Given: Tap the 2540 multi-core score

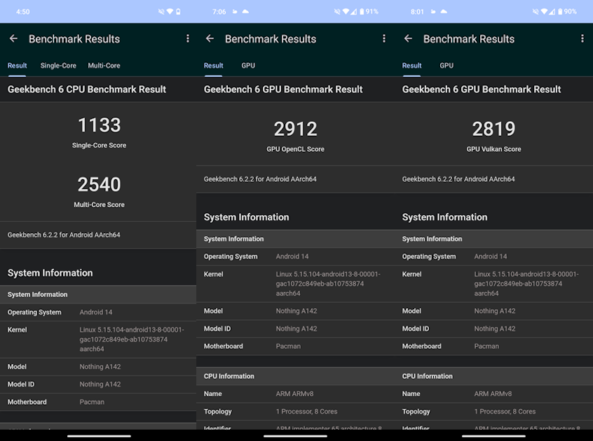Looking at the screenshot, I should [x=99, y=185].
